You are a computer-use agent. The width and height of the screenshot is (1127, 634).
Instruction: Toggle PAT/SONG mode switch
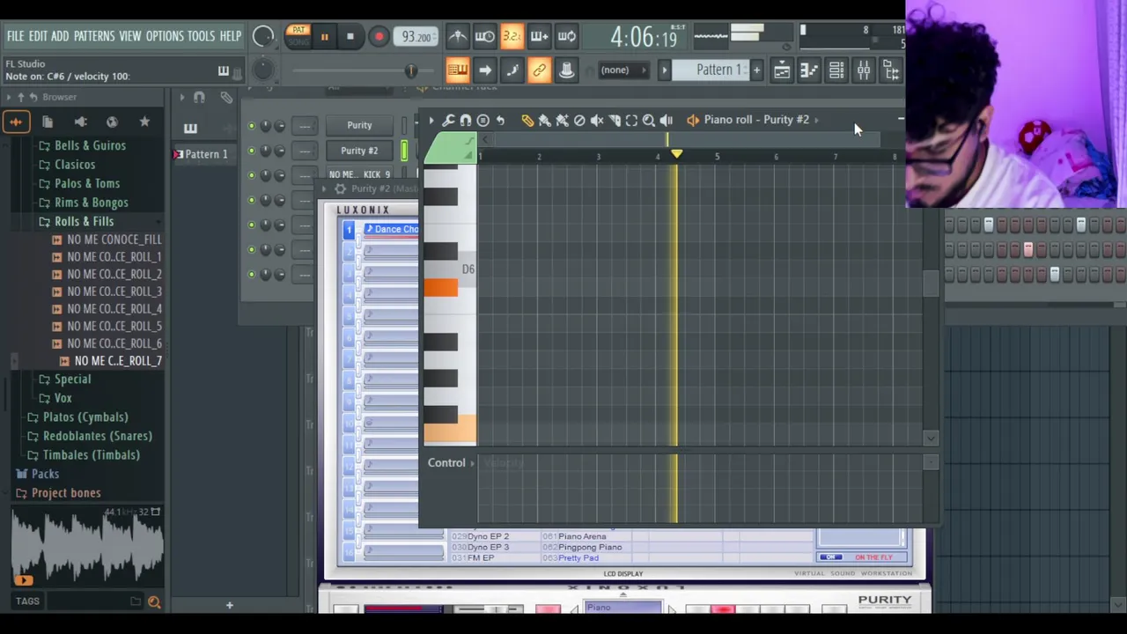[x=298, y=36]
